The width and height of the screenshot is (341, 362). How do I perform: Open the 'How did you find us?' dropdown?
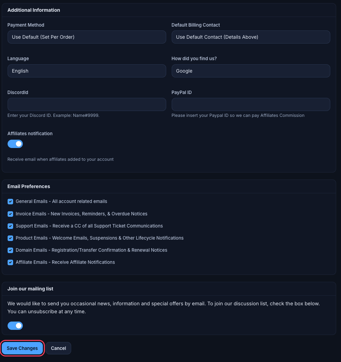point(251,71)
